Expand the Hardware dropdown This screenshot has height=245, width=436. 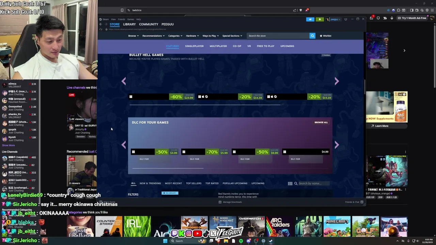coord(192,36)
